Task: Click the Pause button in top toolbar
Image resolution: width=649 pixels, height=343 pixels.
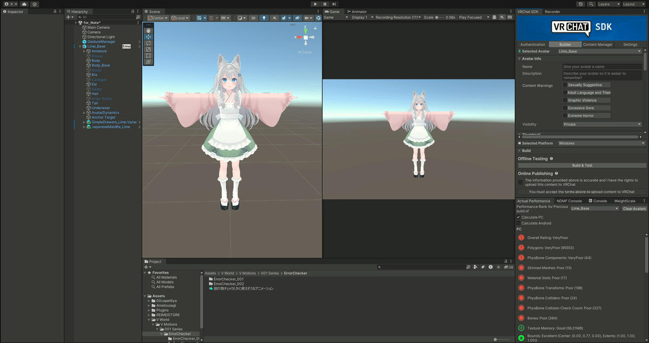Action: [x=325, y=4]
